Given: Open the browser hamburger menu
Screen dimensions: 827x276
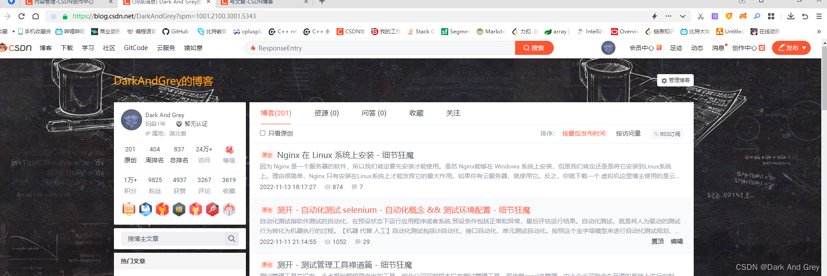Looking at the screenshot, I should 819,16.
